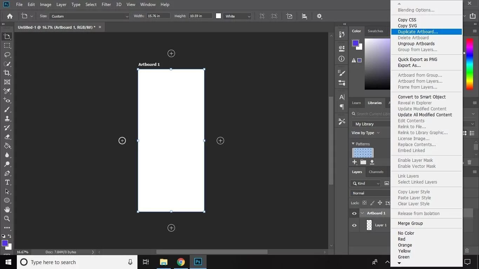This screenshot has width=479, height=269.
Task: Select the Ellipse shape tool
Action: [7, 200]
